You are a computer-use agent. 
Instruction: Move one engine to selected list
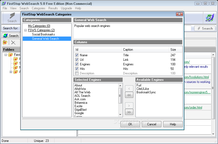click(x=129, y=89)
